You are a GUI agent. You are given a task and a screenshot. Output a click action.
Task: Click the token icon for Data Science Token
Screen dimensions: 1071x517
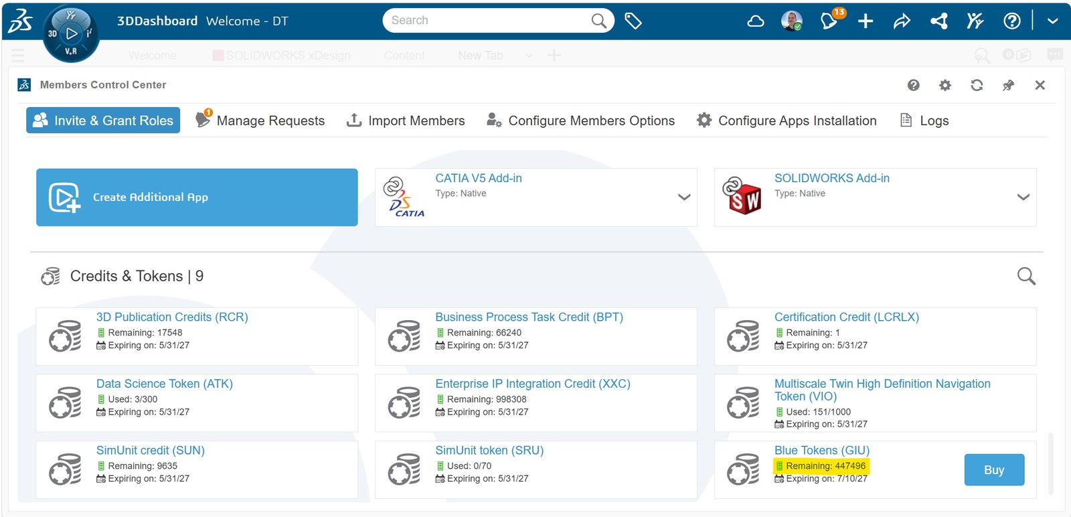coord(65,402)
